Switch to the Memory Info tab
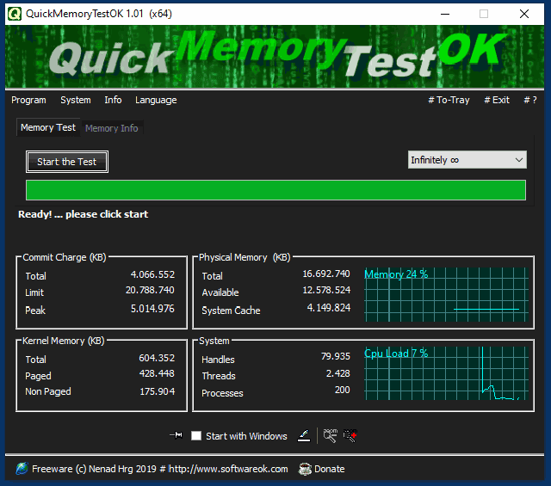551x486 pixels. 111,128
